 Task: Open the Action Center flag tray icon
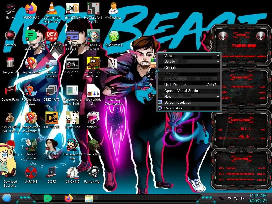pos(230,198)
